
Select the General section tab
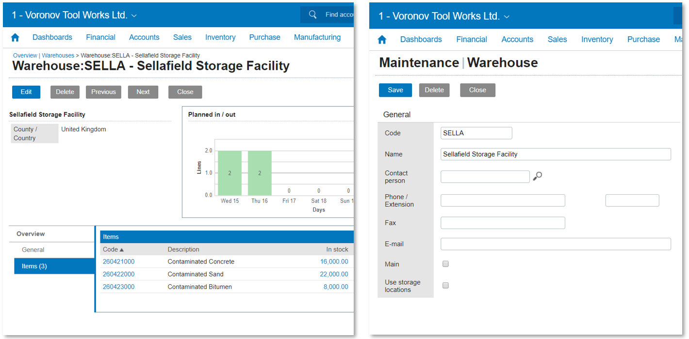point(33,250)
